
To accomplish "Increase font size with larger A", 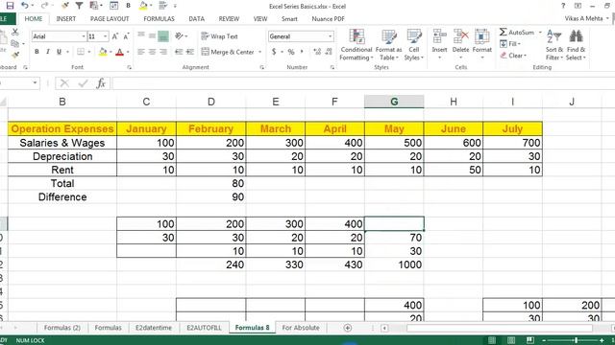I will (115, 36).
